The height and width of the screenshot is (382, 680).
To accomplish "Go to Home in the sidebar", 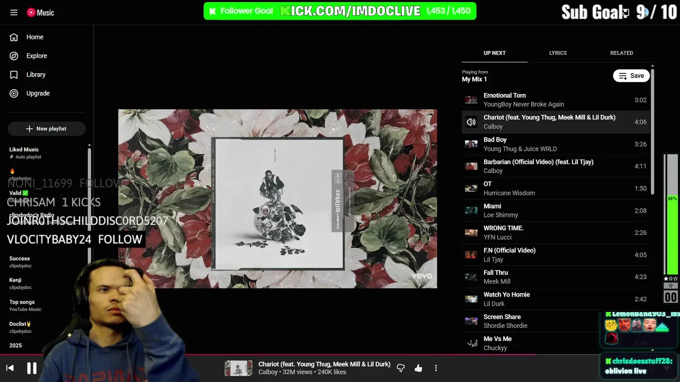I will [x=35, y=37].
